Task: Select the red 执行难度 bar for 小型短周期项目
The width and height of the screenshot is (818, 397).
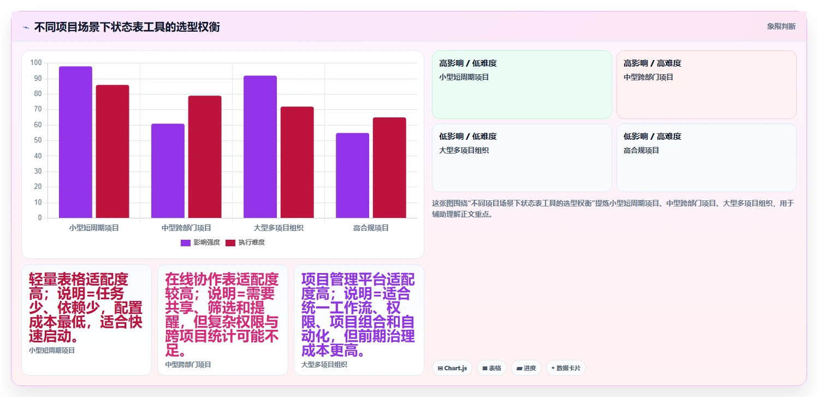Action: pyautogui.click(x=112, y=151)
